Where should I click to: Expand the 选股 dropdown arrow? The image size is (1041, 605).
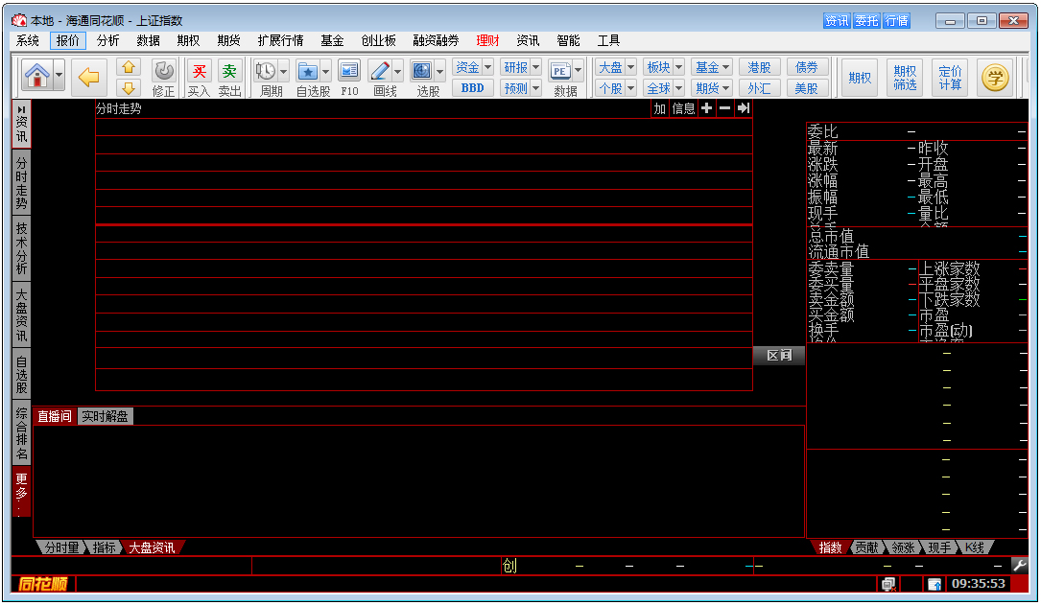point(439,71)
